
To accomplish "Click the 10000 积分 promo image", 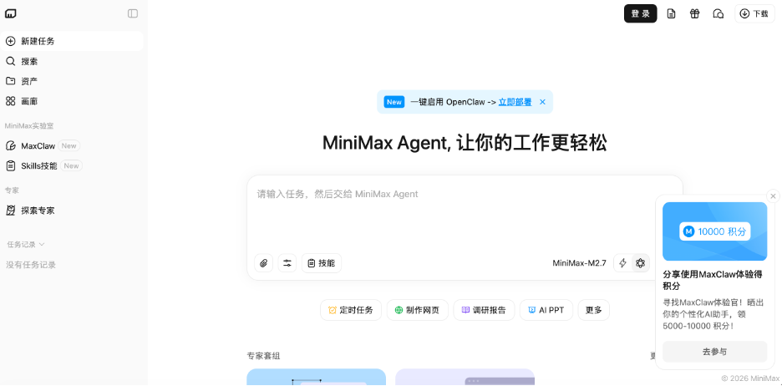I will click(x=714, y=231).
